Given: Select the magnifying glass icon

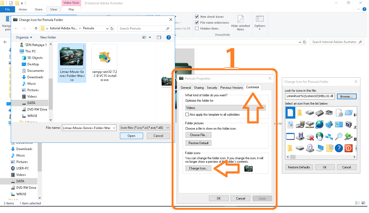Looking at the screenshot, I should 339,136.
